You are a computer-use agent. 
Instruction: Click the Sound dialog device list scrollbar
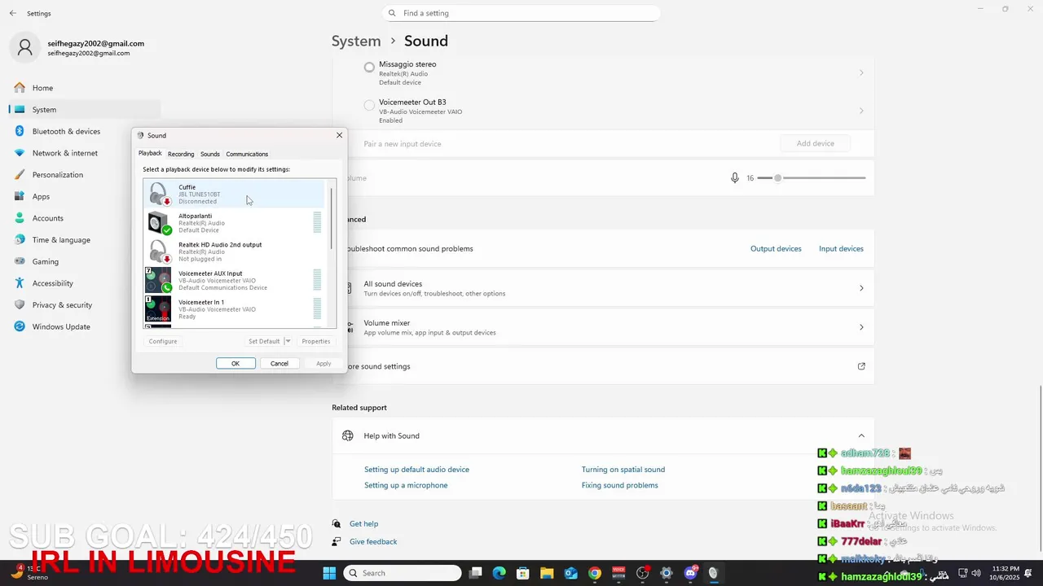click(332, 218)
